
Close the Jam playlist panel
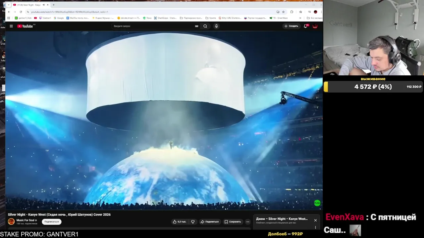coord(315,220)
